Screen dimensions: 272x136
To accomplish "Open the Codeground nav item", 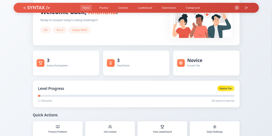I will tap(193, 8).
